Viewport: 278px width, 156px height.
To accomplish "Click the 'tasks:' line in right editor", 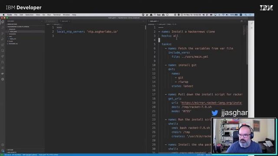I will point(166,44).
